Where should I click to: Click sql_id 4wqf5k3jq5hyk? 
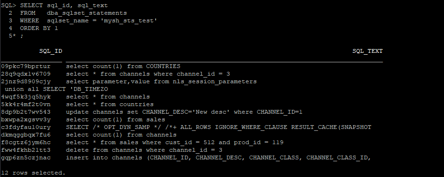tap(26, 97)
